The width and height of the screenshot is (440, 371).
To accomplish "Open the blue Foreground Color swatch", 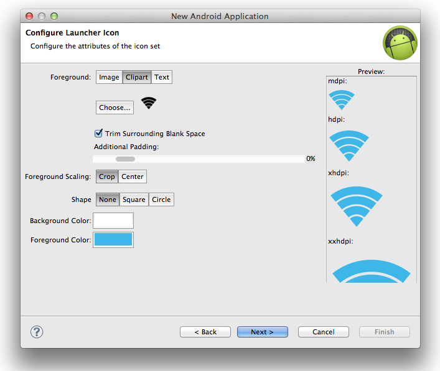I will click(x=113, y=240).
